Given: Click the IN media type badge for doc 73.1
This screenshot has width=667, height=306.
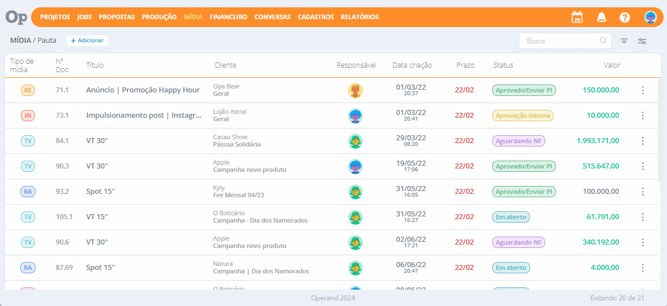Looking at the screenshot, I should 28,116.
